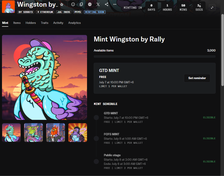Share the Wingston collection
Viewport: 224px width, 176px height.
coord(106,4)
